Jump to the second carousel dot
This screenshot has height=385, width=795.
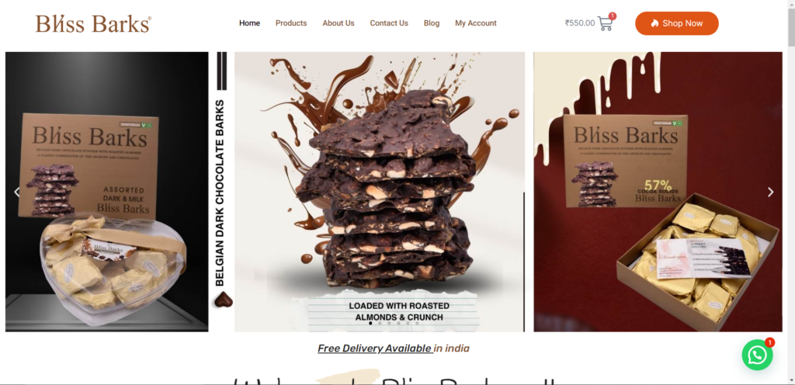380,323
